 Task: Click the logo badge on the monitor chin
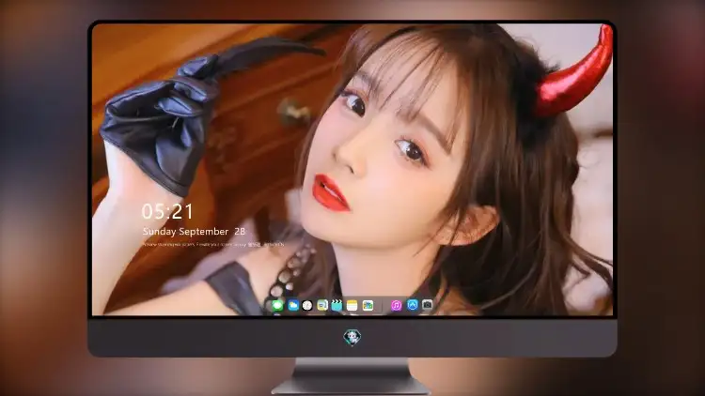[x=352, y=338]
